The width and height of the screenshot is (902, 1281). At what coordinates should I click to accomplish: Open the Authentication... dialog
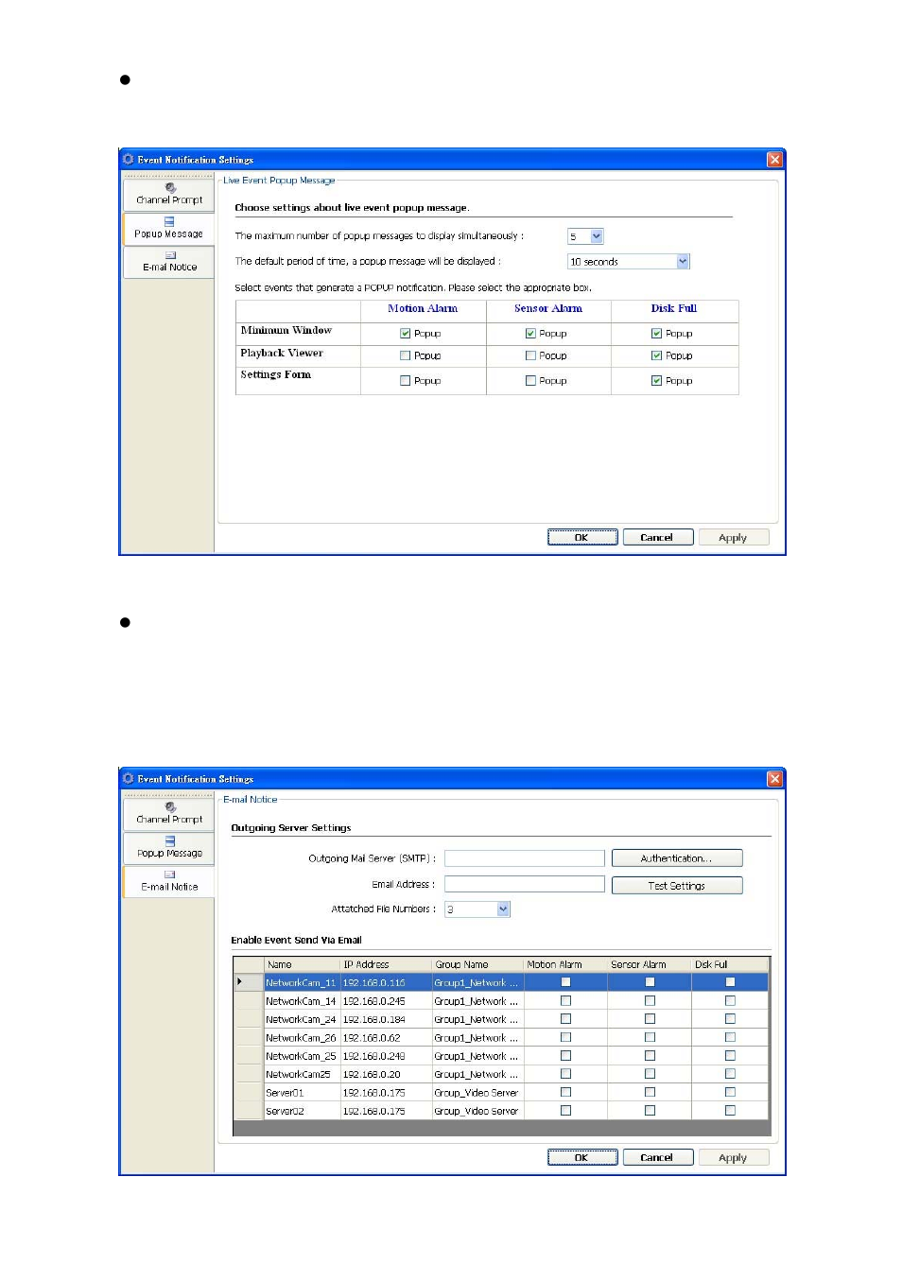pos(677,858)
